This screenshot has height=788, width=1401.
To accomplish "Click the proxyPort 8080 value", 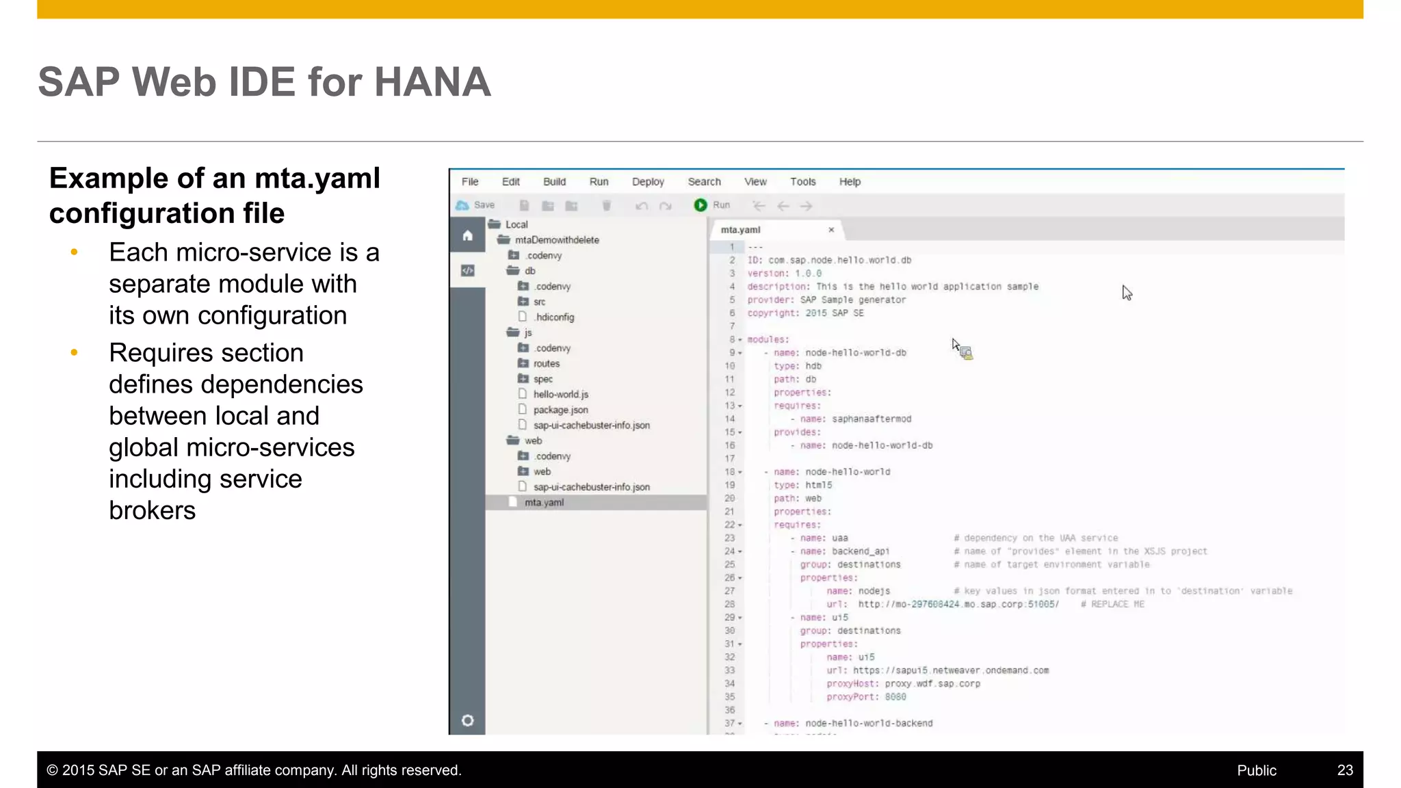I will coord(895,697).
